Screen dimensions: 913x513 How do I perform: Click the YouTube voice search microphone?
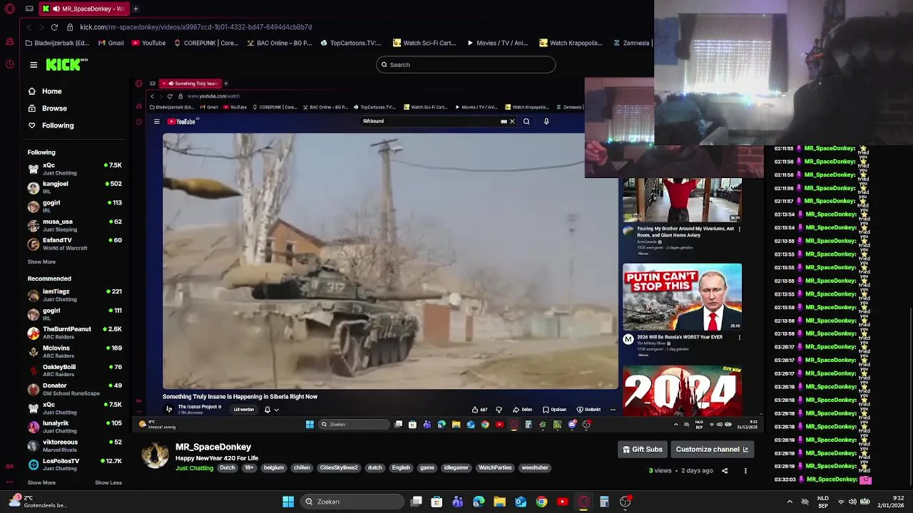pos(546,121)
